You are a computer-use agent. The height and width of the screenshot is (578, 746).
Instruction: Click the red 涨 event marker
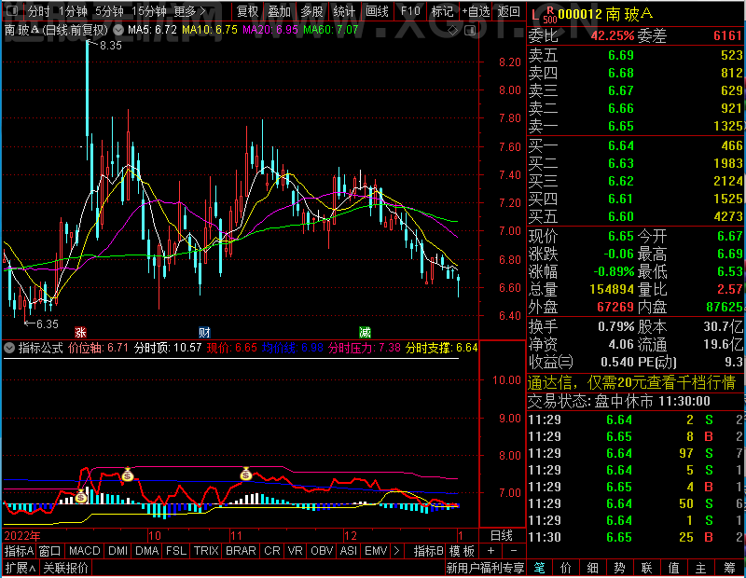[80, 332]
